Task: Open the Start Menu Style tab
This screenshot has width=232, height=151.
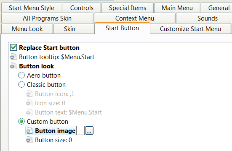Action: pyautogui.click(x=32, y=8)
